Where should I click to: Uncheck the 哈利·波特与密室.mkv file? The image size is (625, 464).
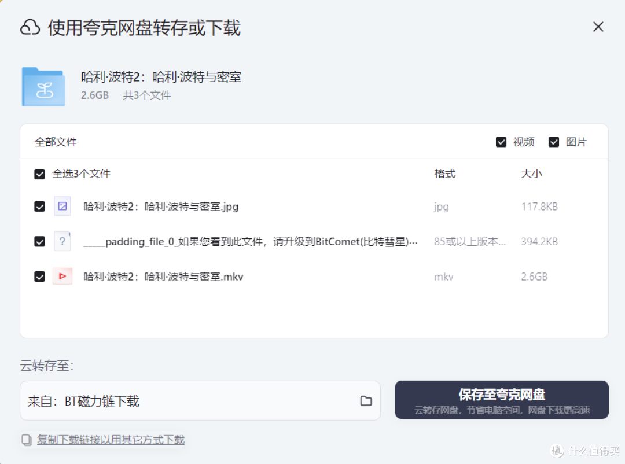[39, 277]
